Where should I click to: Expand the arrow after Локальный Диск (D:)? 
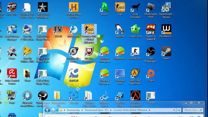coord(110,110)
